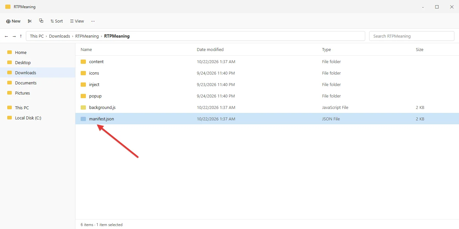Go back with the left arrow
This screenshot has height=229, width=459.
(7, 36)
